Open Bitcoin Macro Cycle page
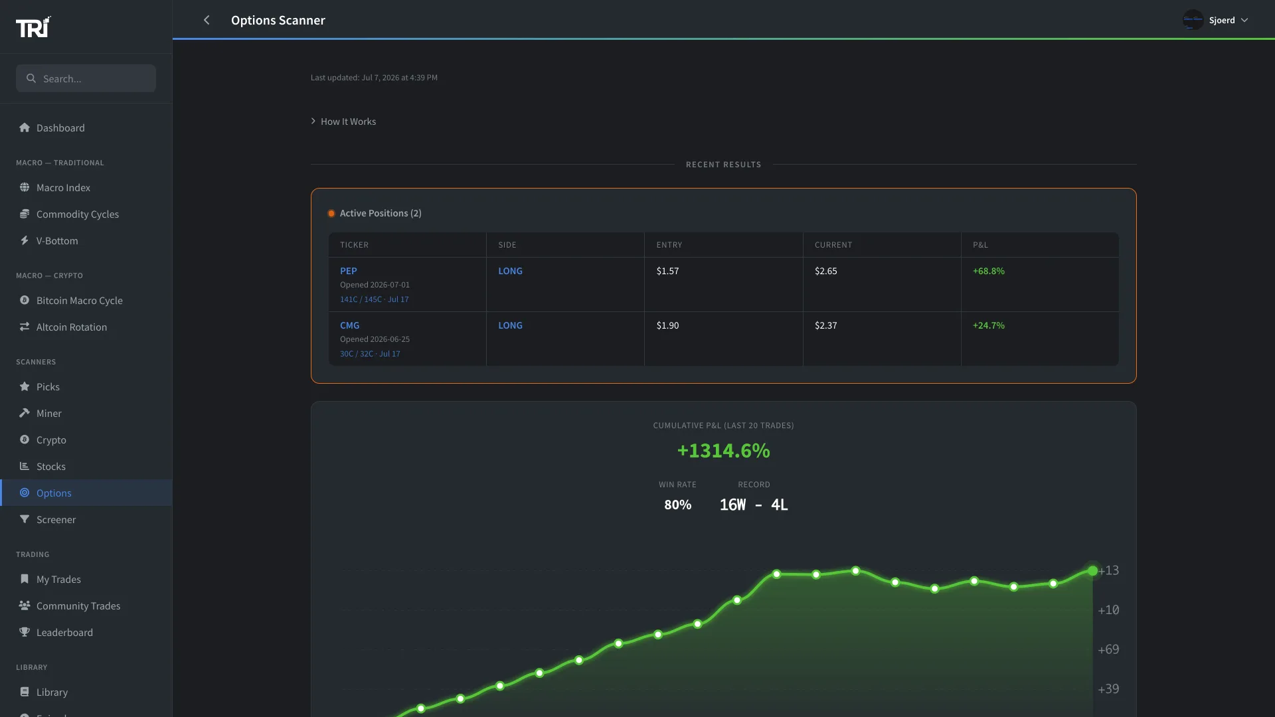 86,300
